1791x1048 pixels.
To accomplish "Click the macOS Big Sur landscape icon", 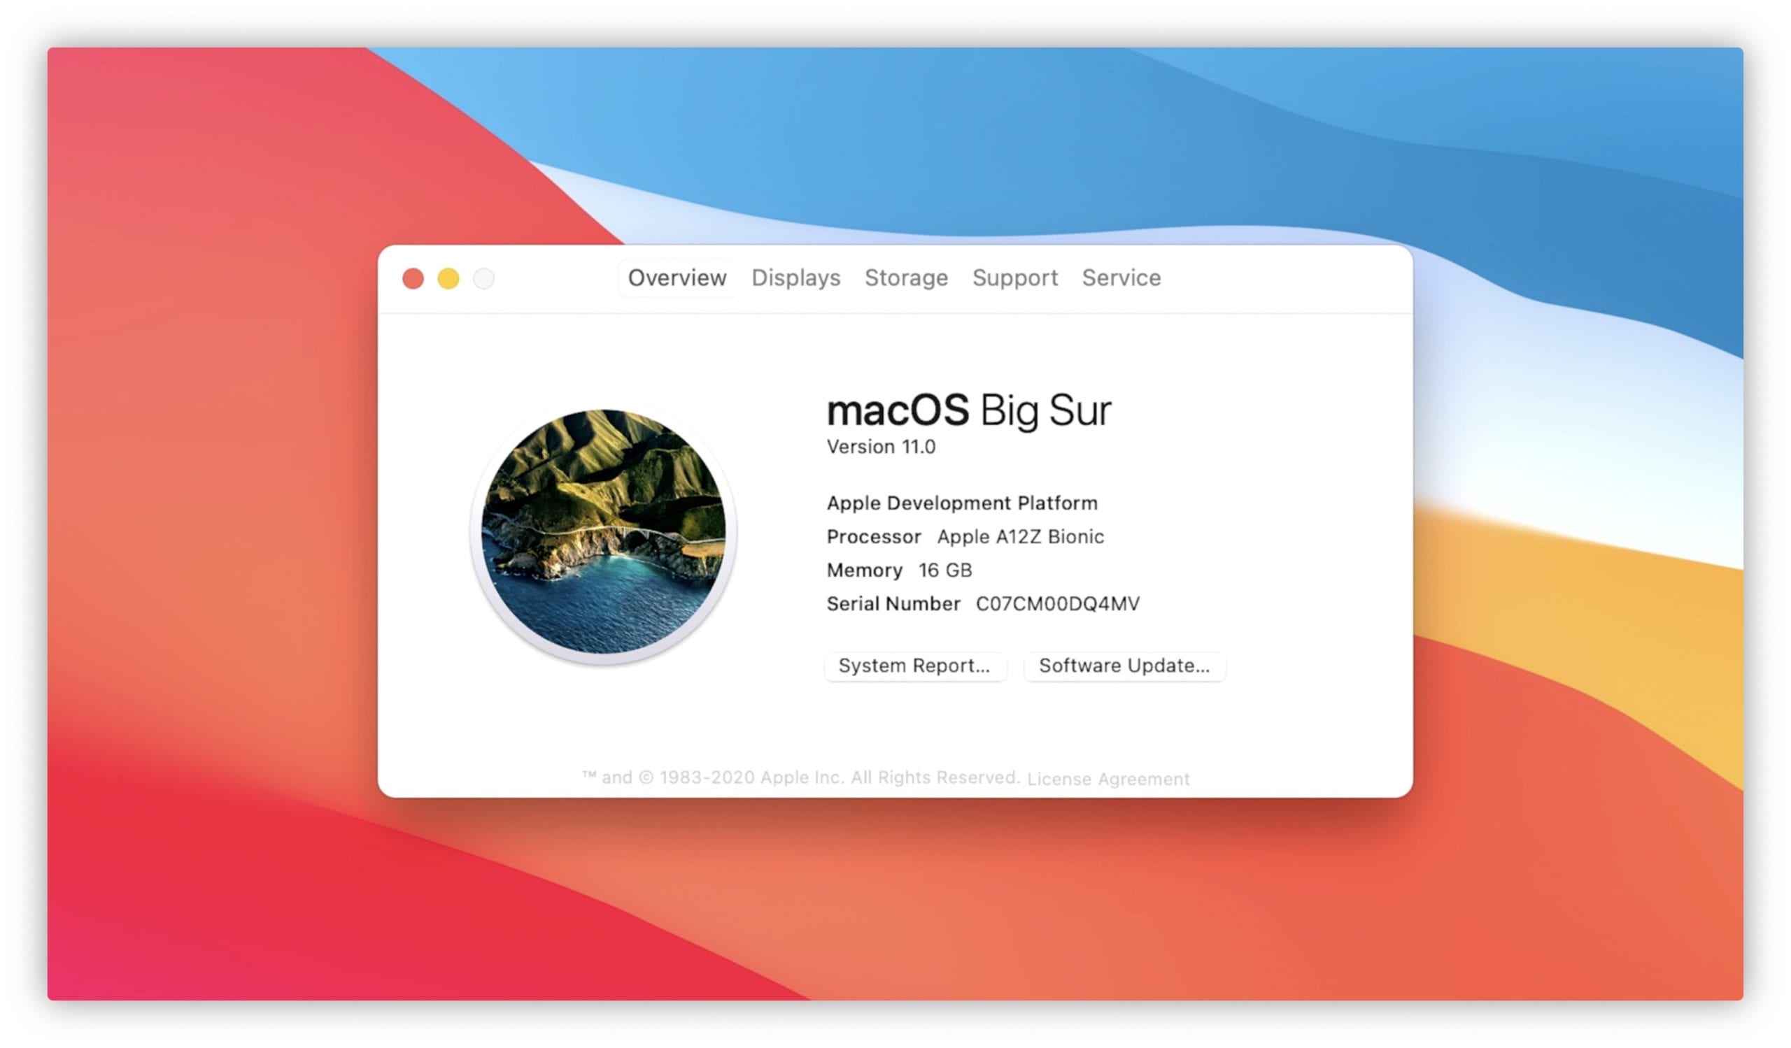I will pos(603,532).
